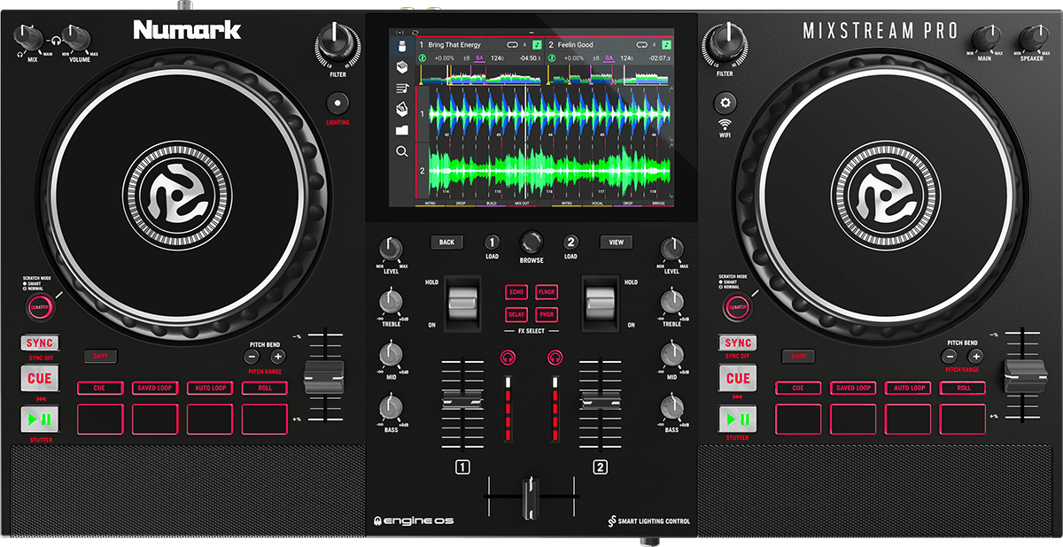
Task: Open the playlist icon in the screen sidebar
Action: click(x=402, y=88)
